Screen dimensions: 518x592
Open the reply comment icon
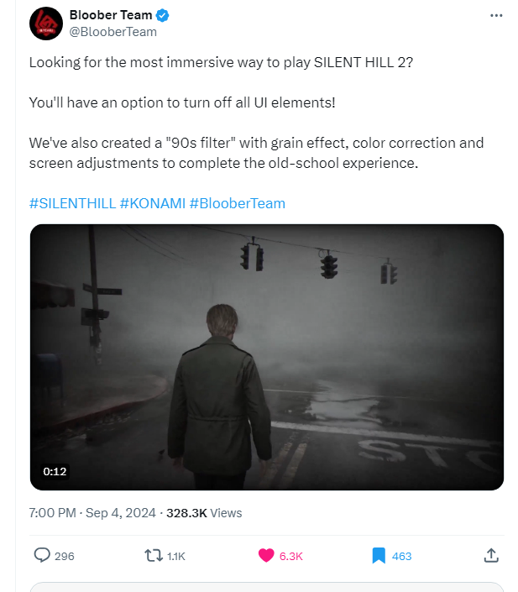coord(42,555)
